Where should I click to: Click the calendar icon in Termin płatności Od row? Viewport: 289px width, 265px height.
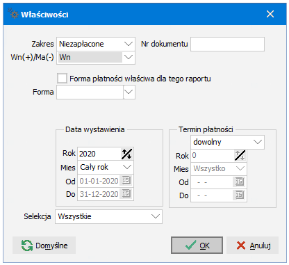(x=240, y=182)
